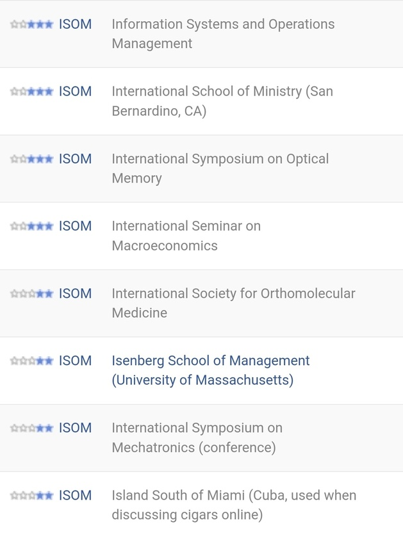The height and width of the screenshot is (538, 403).
Task: Select the Information Systems and Operations Management text
Action: (223, 33)
